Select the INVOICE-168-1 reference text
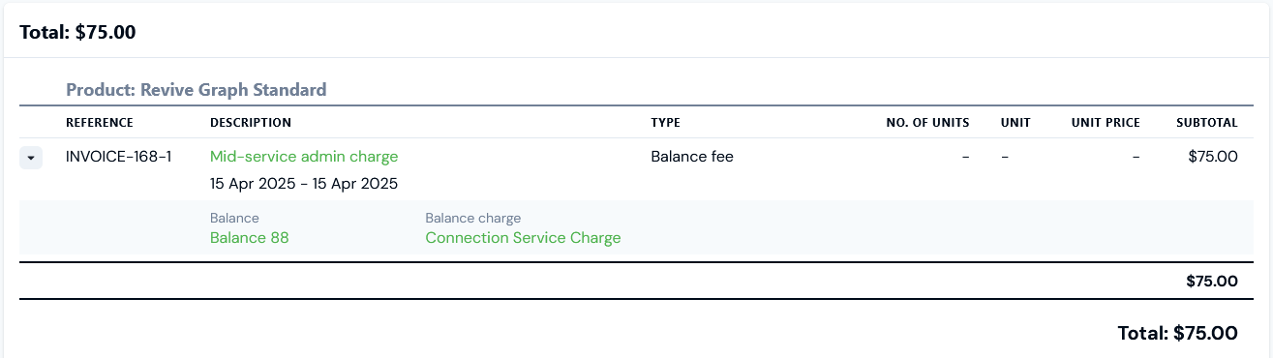This screenshot has height=358, width=1273. tap(119, 157)
